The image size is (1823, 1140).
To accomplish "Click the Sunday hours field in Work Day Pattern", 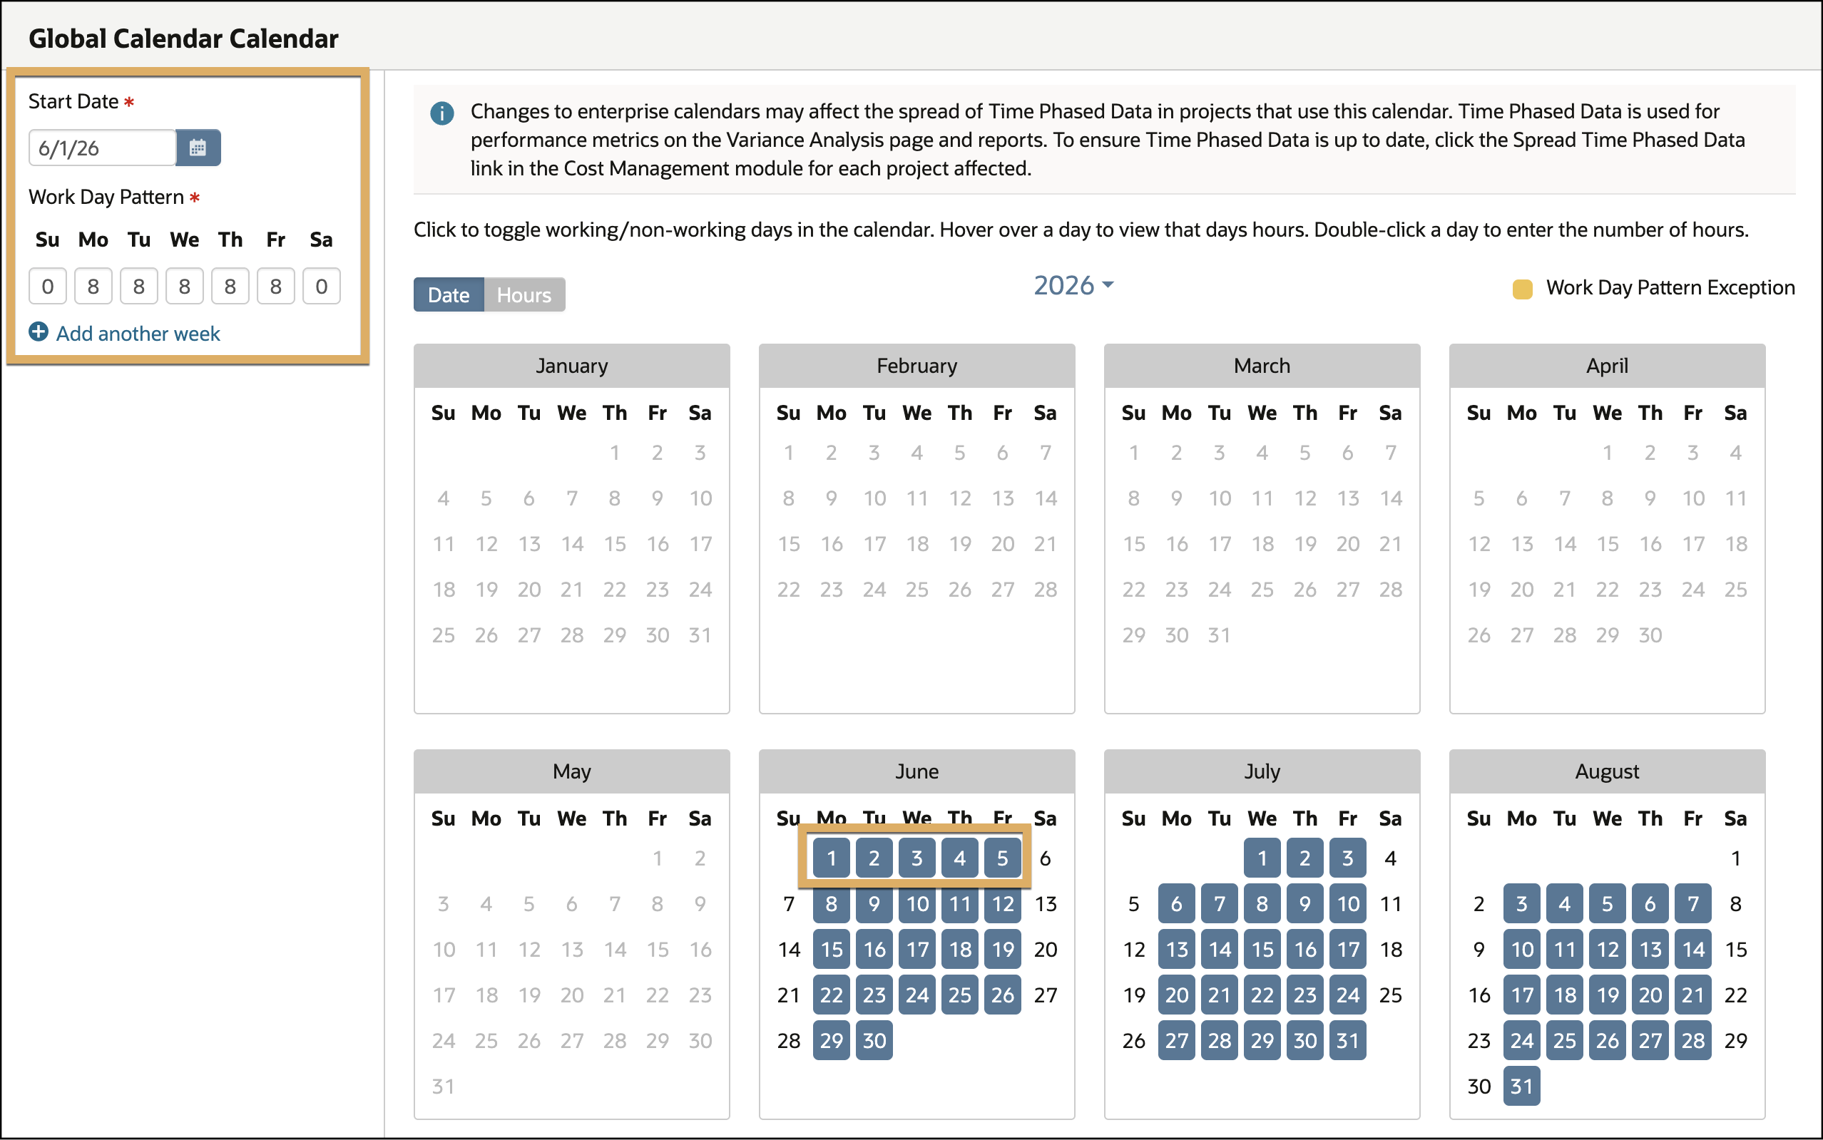I will coord(48,287).
